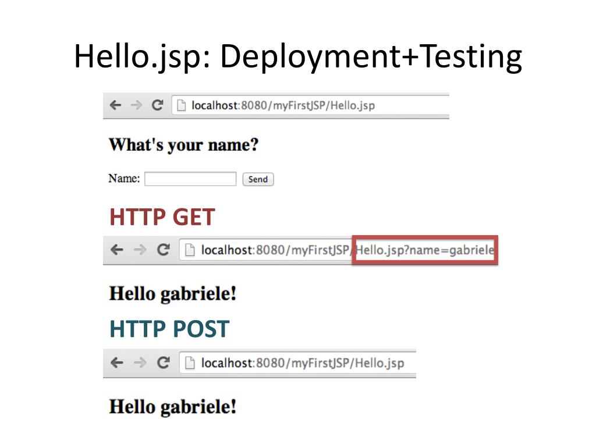
Task: Click URL with ?name=gabriele query string
Action: click(x=347, y=250)
